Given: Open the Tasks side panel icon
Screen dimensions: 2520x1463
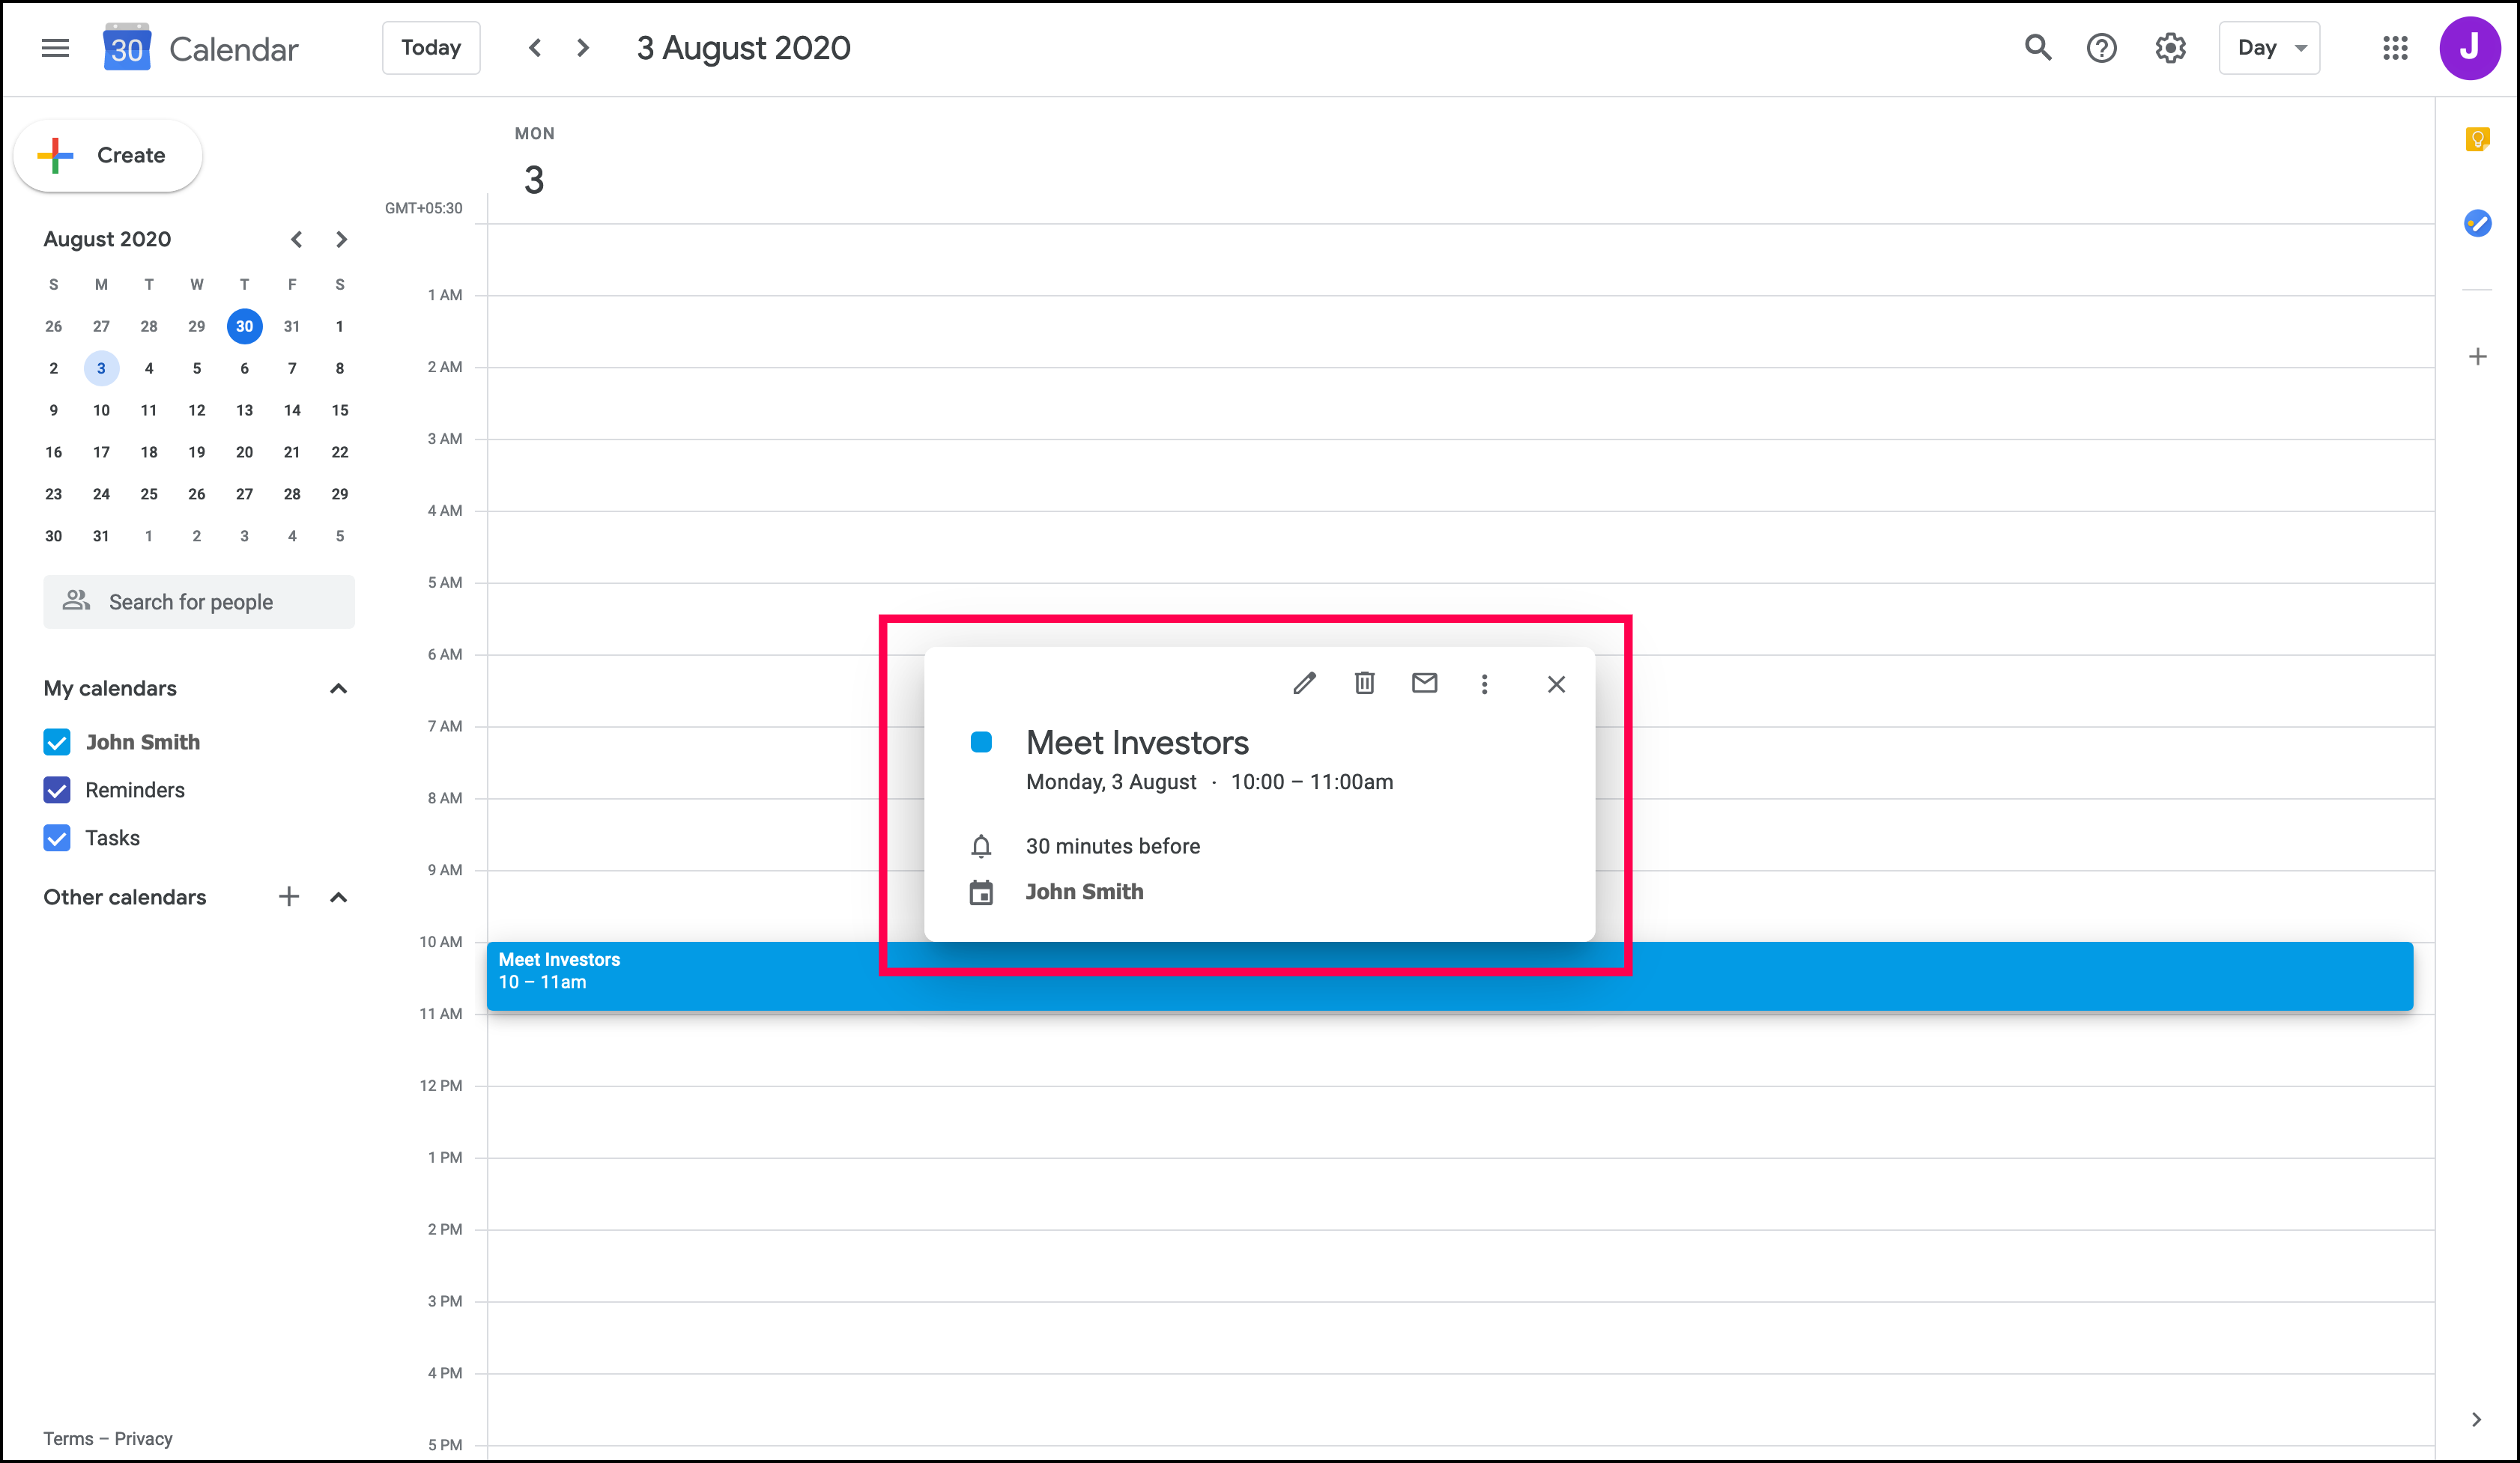Looking at the screenshot, I should pos(2477,223).
